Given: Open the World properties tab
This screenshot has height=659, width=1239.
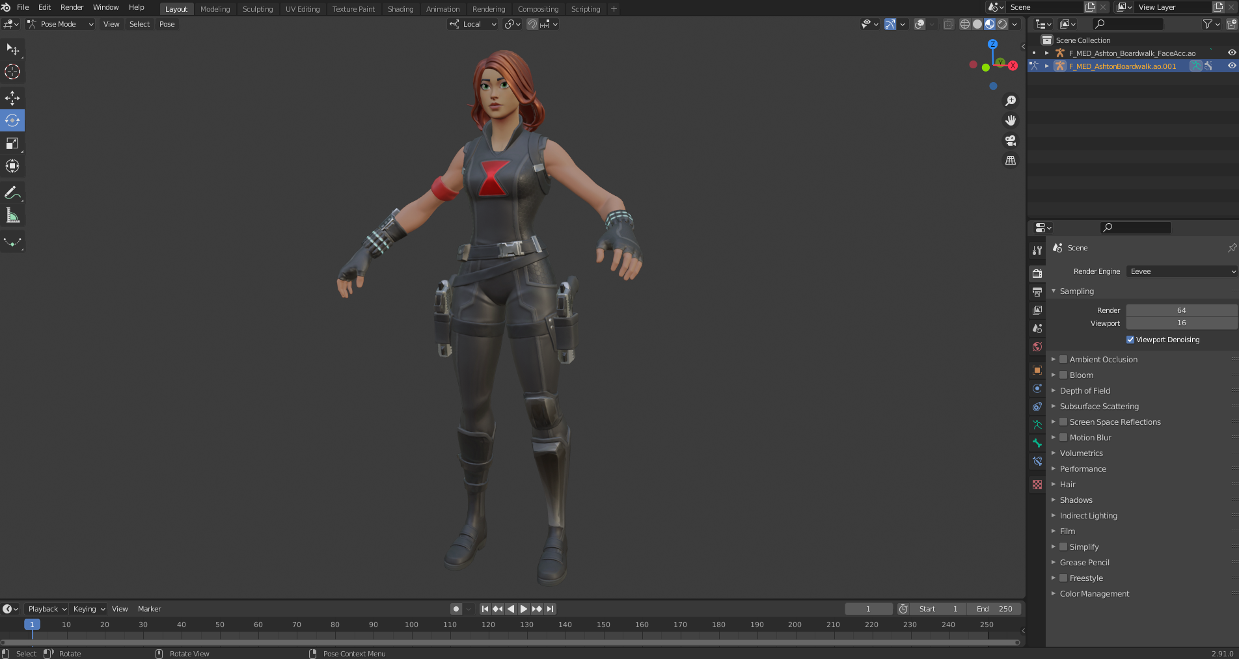Looking at the screenshot, I should coord(1037,347).
